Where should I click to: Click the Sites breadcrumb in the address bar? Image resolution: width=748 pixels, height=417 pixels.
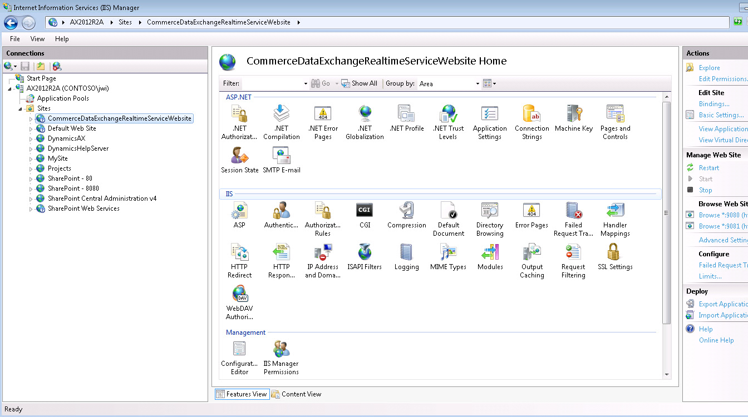click(x=125, y=22)
